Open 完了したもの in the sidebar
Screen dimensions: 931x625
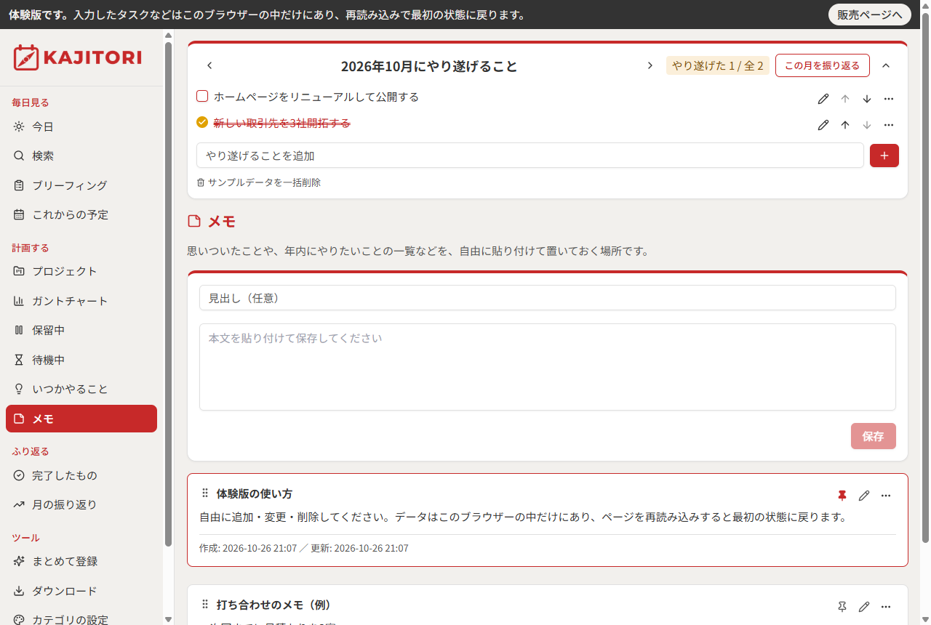(81, 475)
